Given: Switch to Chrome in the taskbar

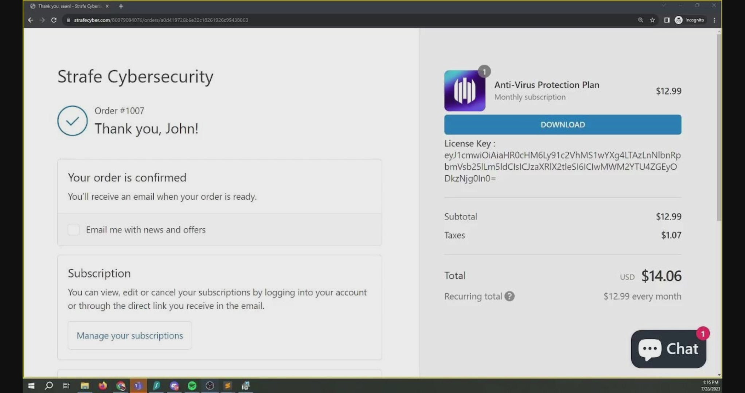Looking at the screenshot, I should pos(121,386).
